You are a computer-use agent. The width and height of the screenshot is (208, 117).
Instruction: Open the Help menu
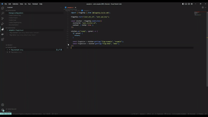point(41,4)
